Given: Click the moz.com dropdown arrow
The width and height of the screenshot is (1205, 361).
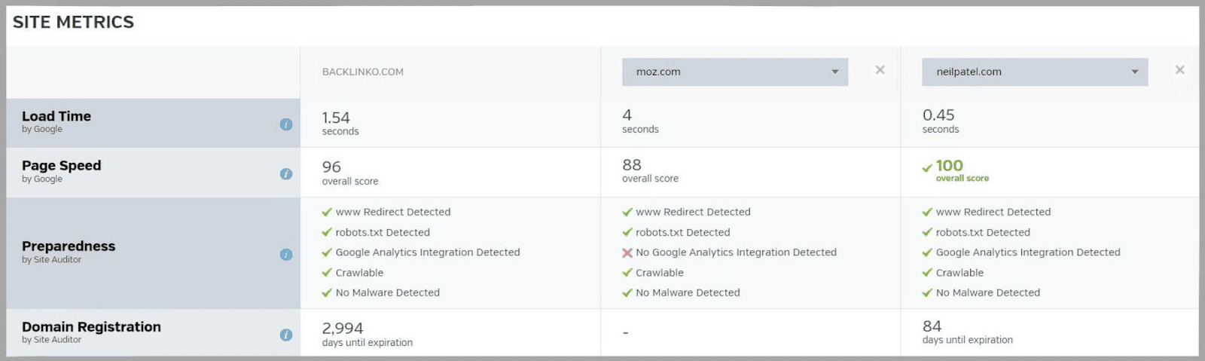Looking at the screenshot, I should coord(834,72).
